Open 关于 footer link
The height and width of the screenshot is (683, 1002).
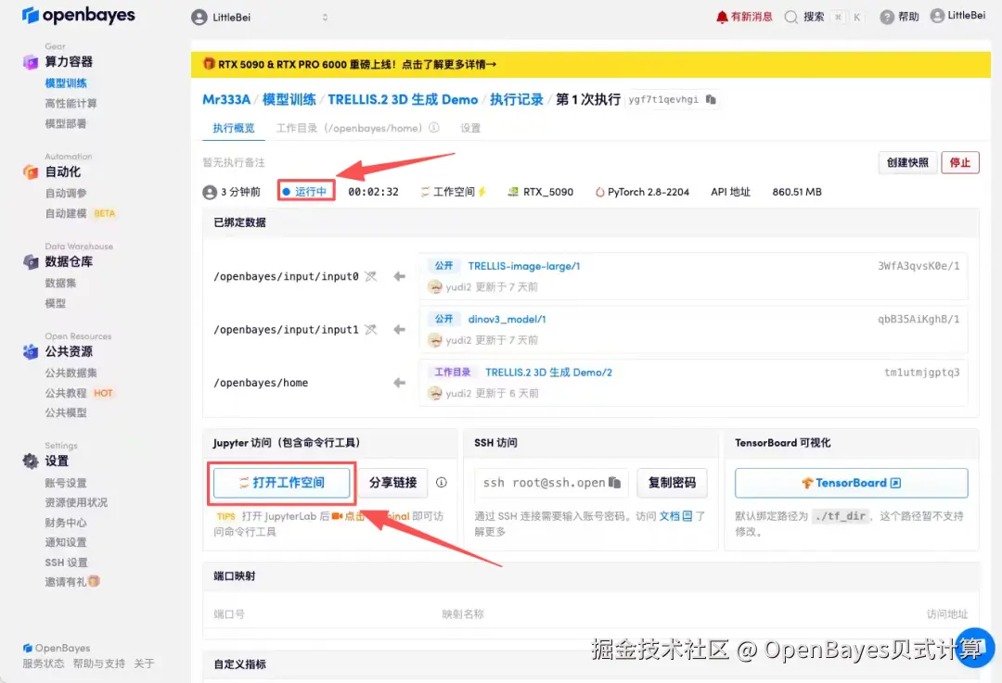tap(144, 664)
